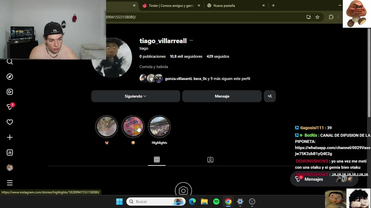
Task: Open Microsoft Edge from taskbar
Action: pyautogui.click(x=192, y=202)
